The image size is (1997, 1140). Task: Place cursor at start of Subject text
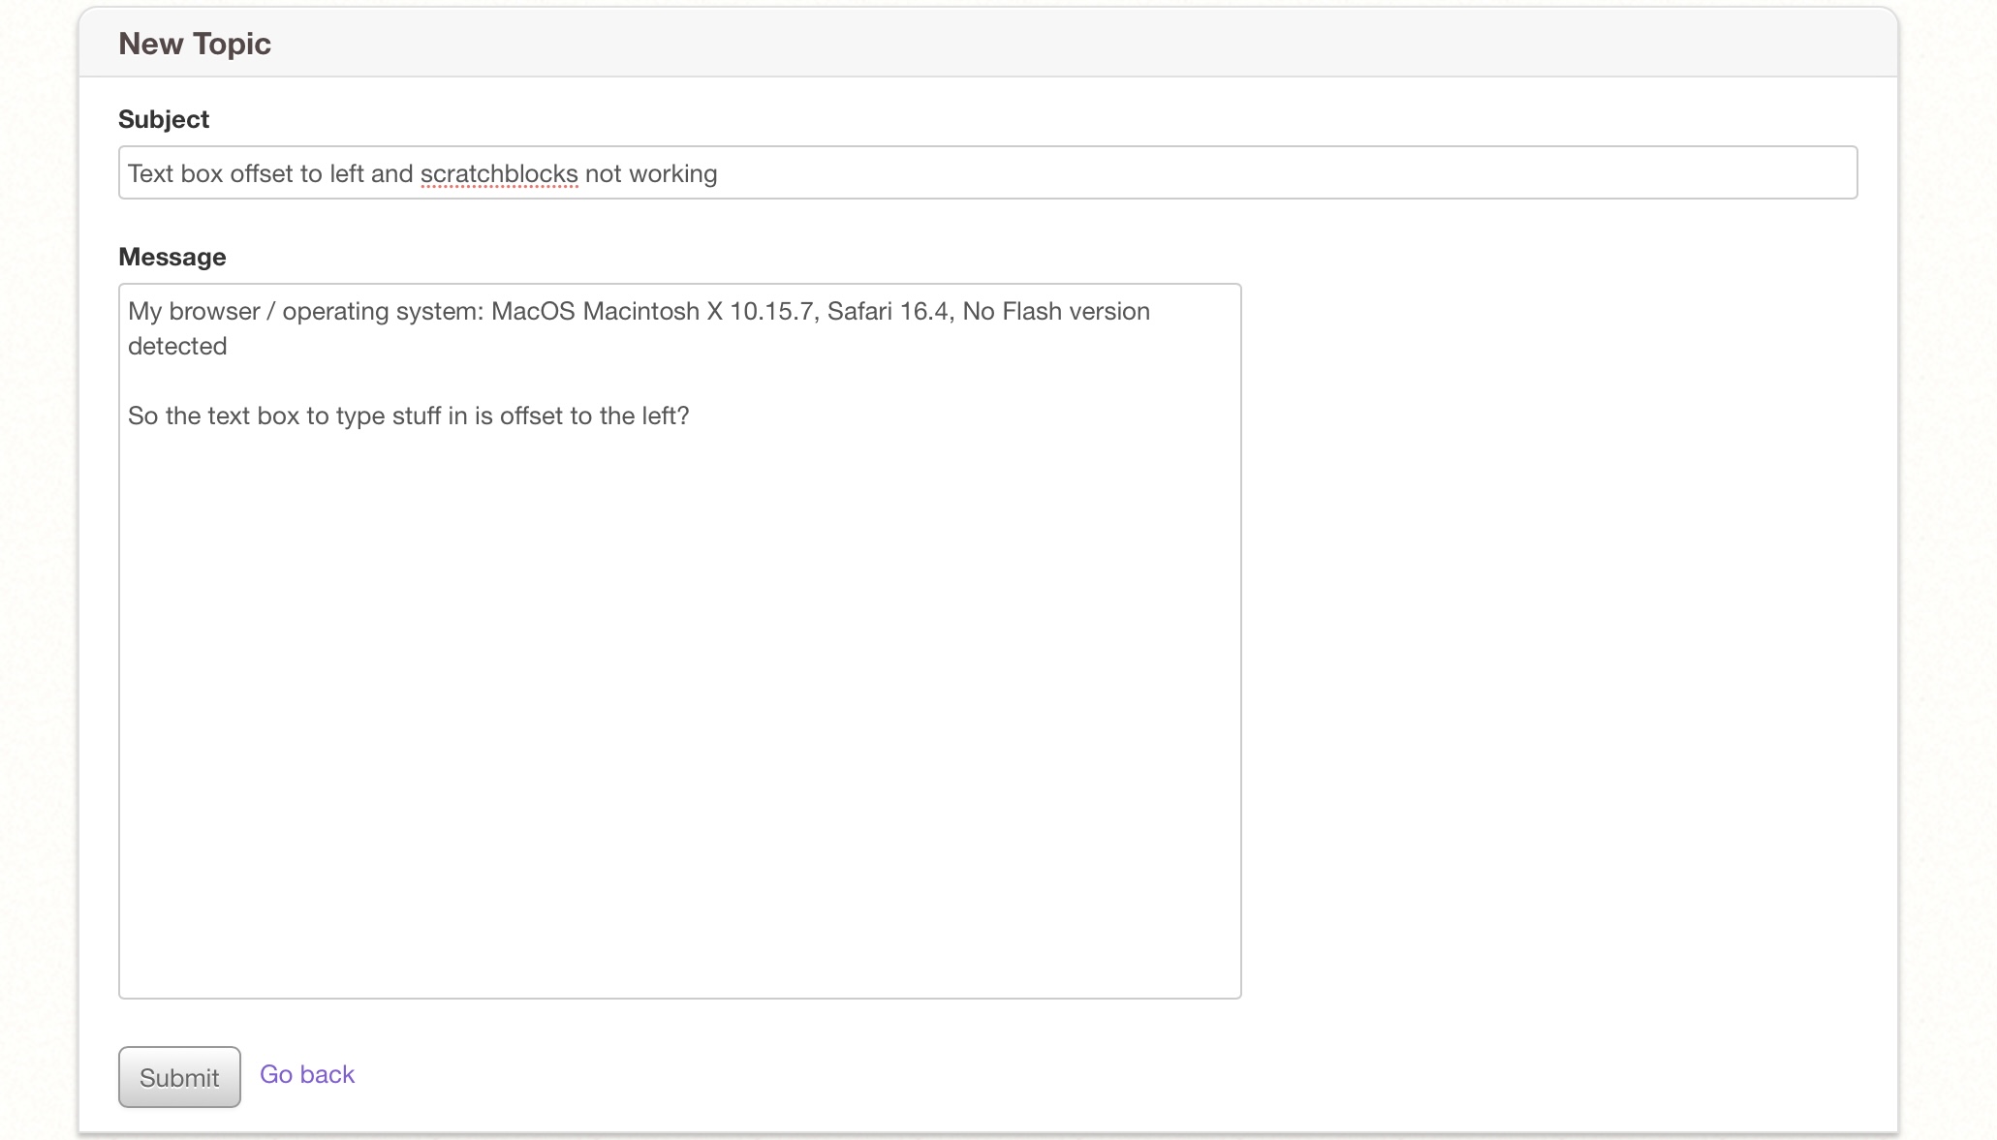pyautogui.click(x=132, y=173)
